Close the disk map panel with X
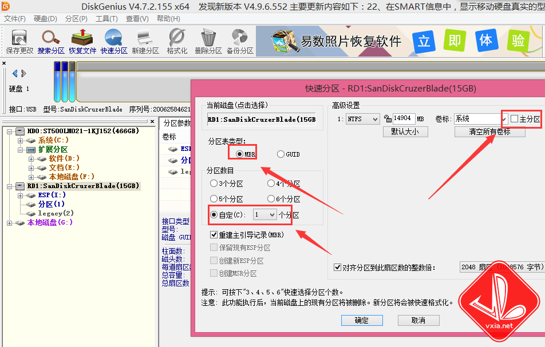The image size is (545, 347). click(x=4, y=63)
